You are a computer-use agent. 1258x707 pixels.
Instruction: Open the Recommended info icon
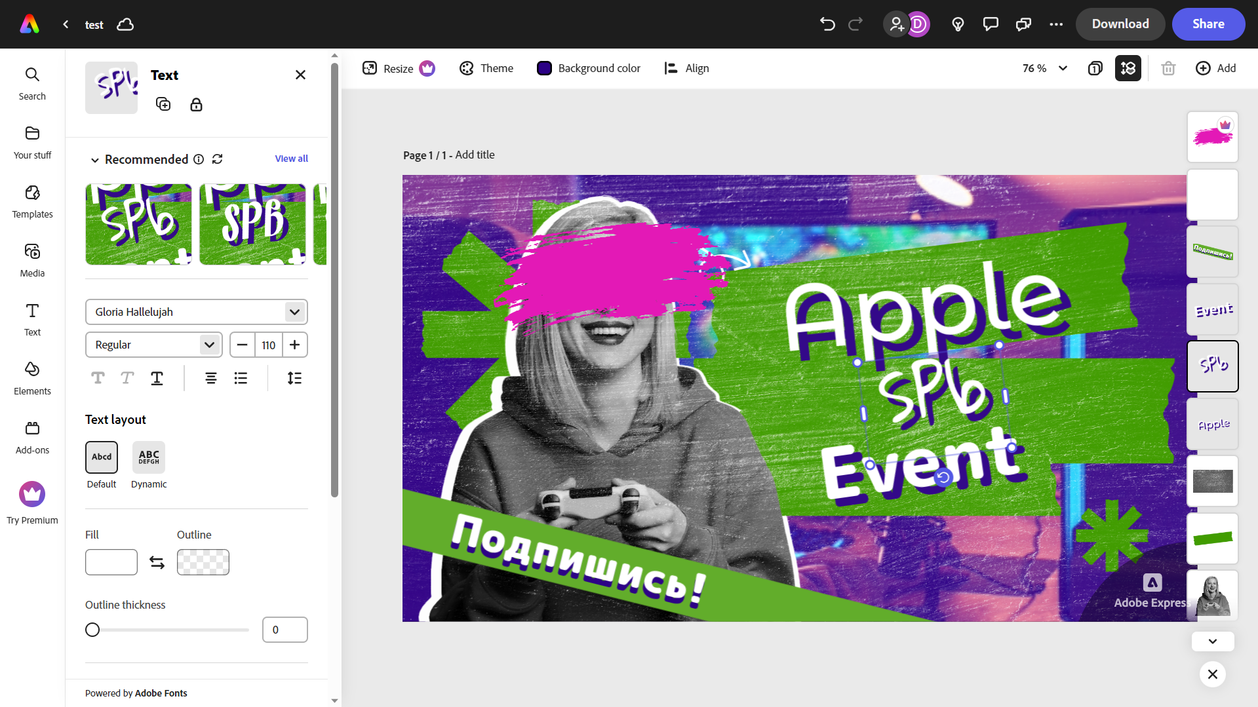point(199,159)
